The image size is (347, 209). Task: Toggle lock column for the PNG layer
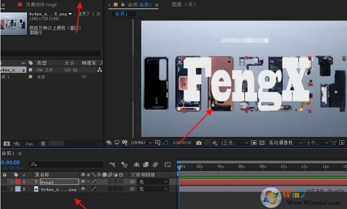[x=4, y=189]
